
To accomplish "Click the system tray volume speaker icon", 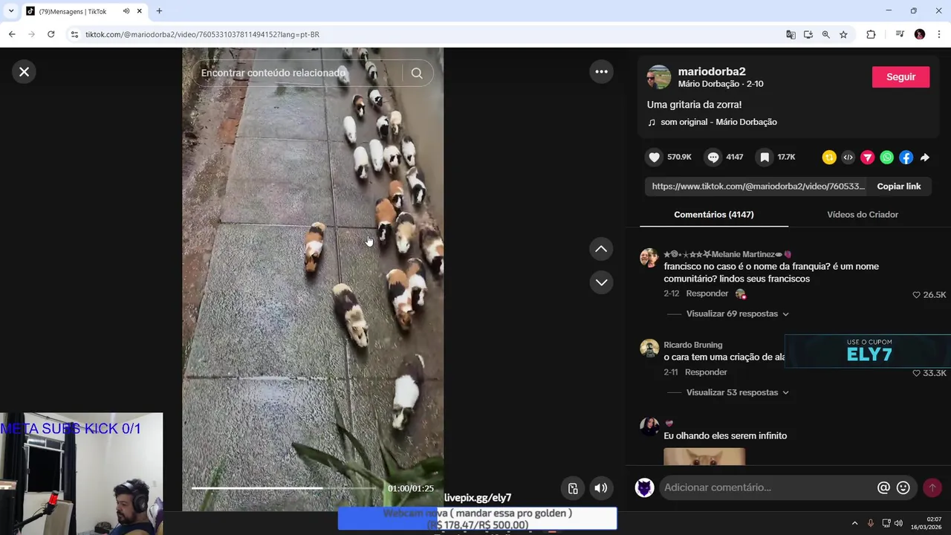I will coord(898,523).
